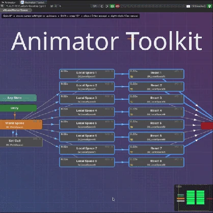Select the Local Space 4 state node
This screenshot has width=213, height=213.
click(87, 112)
